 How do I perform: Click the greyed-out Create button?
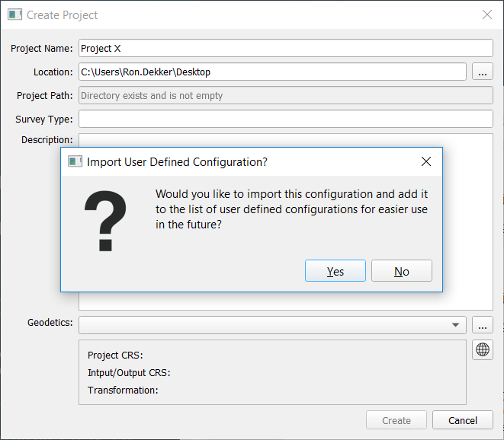[396, 420]
